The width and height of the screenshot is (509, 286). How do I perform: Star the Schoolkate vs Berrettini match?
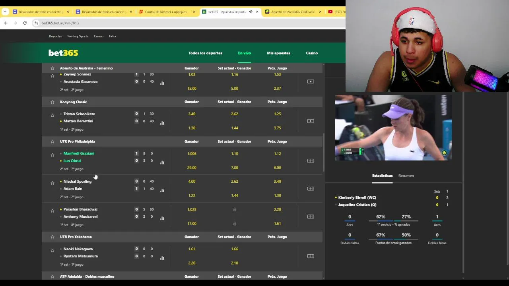pos(52,116)
